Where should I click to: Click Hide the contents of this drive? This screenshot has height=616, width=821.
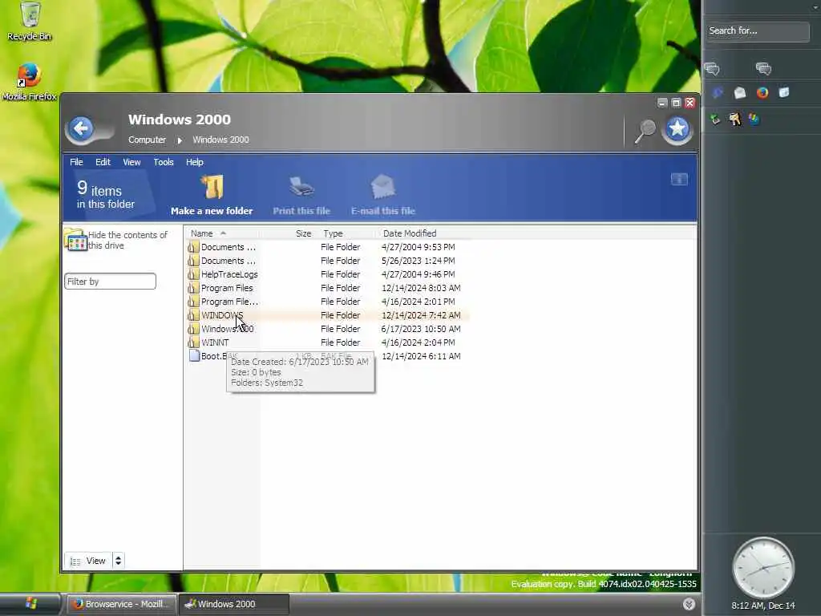pyautogui.click(x=127, y=240)
